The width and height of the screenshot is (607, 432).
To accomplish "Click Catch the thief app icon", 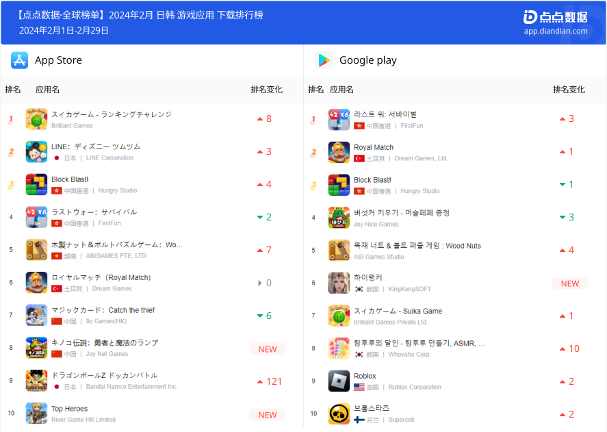I will click(x=36, y=315).
